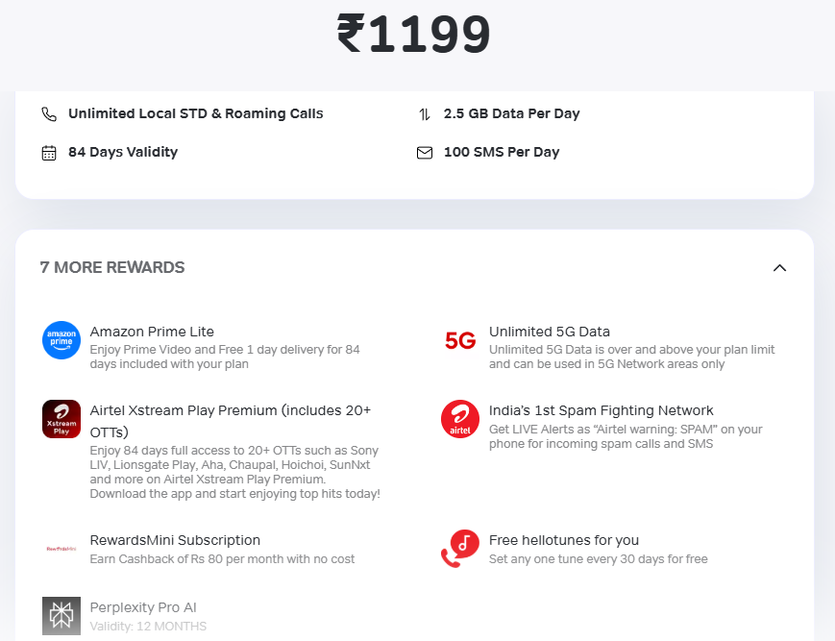
Task: Click the RewardsMini logo icon
Action: click(x=61, y=547)
